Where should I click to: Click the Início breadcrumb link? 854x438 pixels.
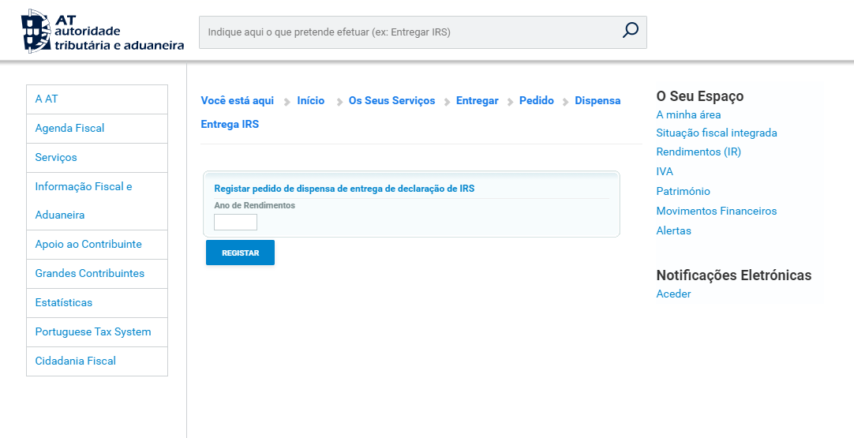pyautogui.click(x=310, y=101)
